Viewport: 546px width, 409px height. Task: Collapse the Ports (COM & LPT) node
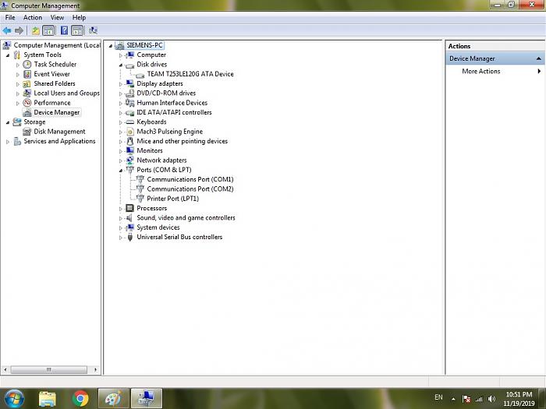(x=120, y=171)
